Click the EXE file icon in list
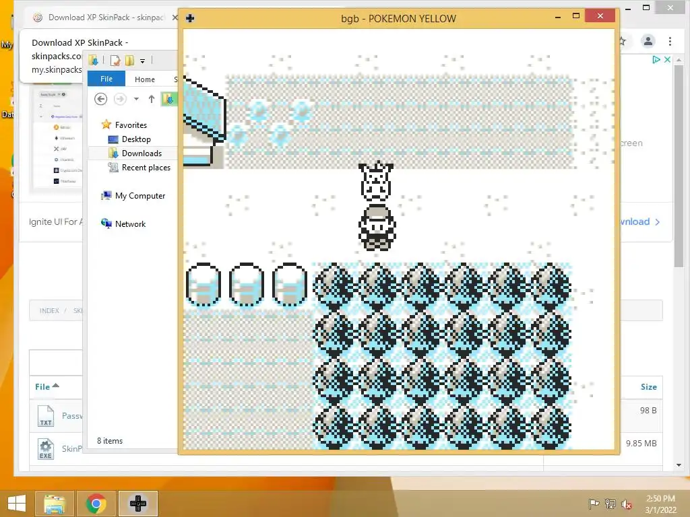Screen dimensions: 690x517 [x=46, y=449]
